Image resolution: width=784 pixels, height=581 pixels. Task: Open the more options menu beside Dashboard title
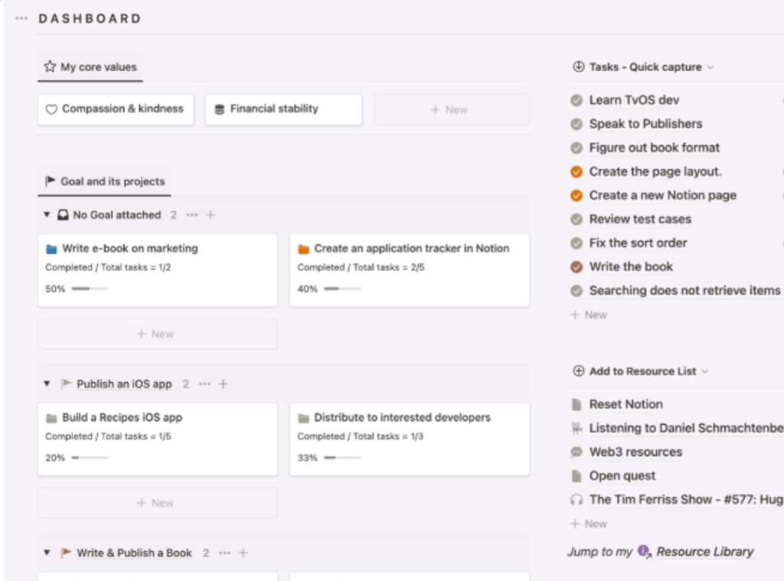(x=20, y=18)
